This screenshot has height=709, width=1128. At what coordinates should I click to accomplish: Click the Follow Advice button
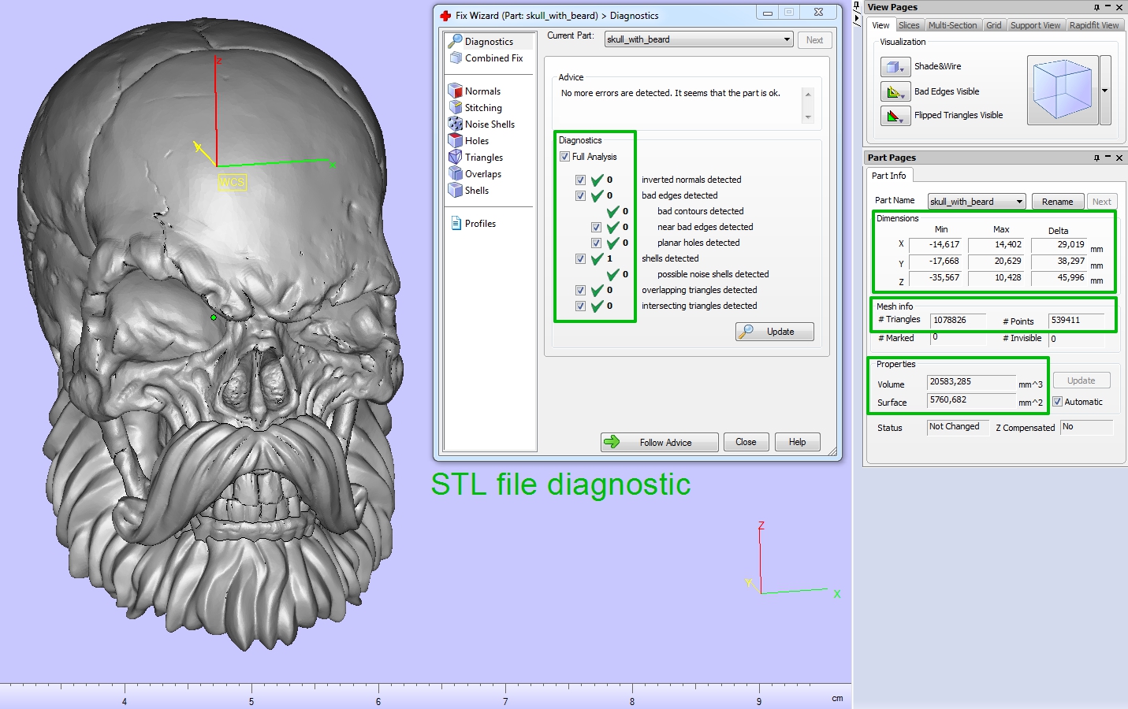pyautogui.click(x=659, y=443)
